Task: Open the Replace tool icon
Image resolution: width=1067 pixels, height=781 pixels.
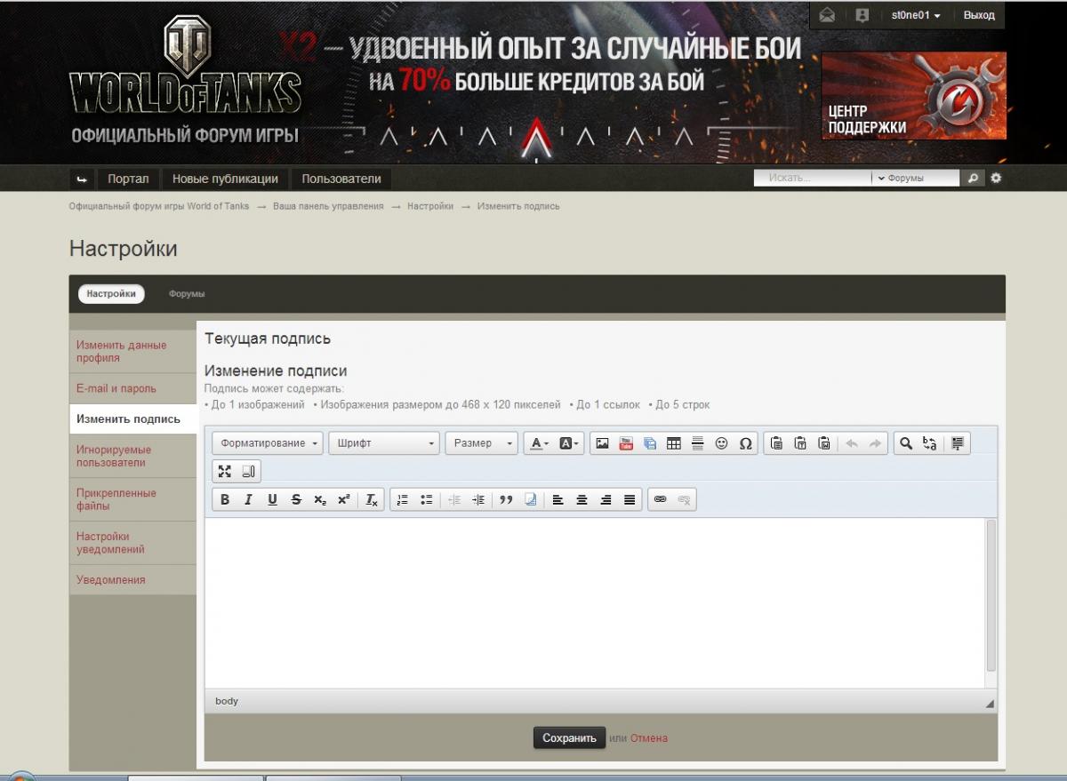Action: (x=929, y=443)
